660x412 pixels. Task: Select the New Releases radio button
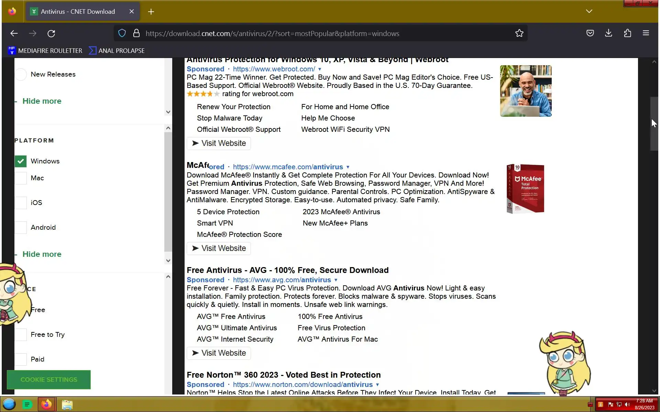point(21,75)
